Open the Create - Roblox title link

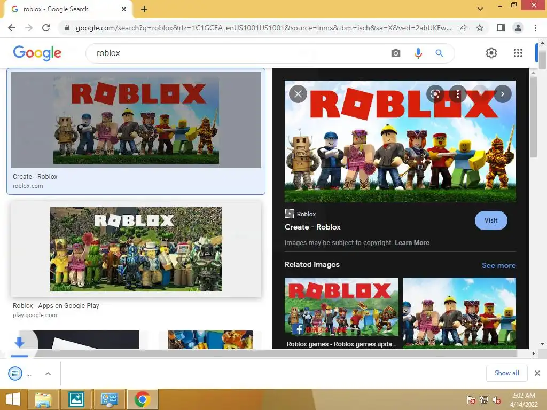coord(312,227)
